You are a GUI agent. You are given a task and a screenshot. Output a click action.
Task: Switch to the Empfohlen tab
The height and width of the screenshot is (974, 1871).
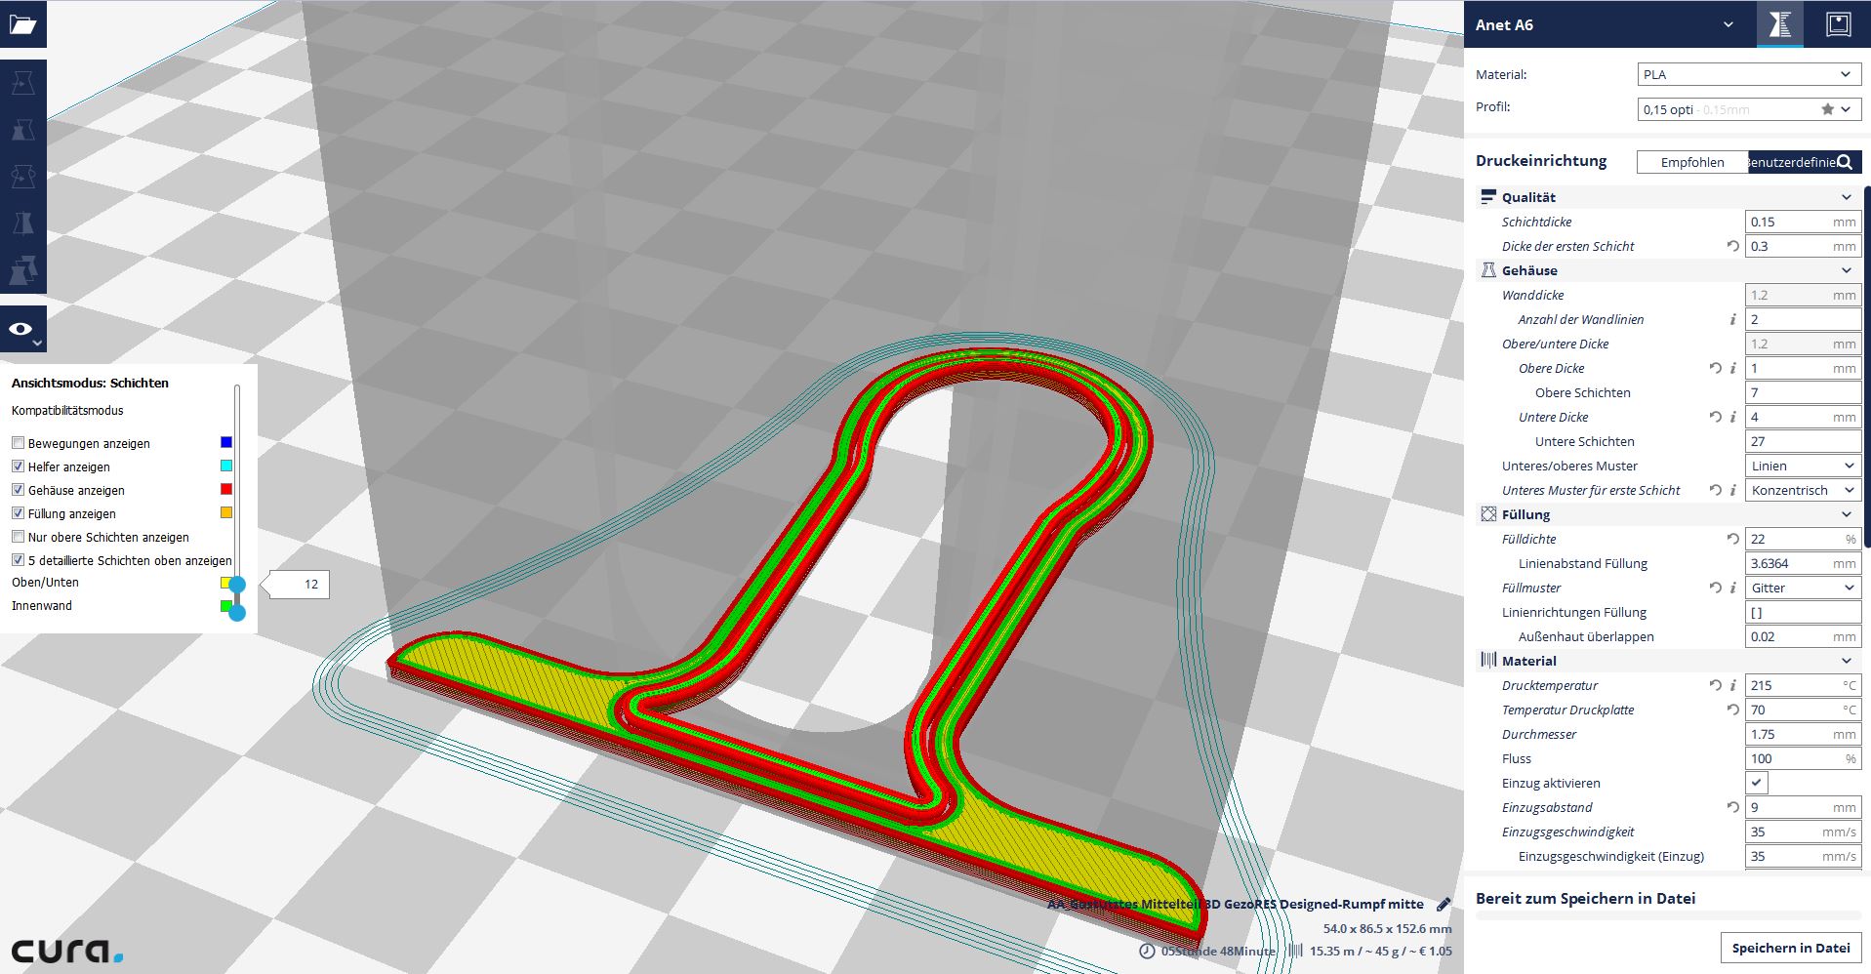[x=1691, y=162]
